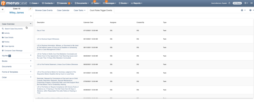The width and height of the screenshot is (254, 102).
Task: Click the Case Agenda calendar icon
Action: pos(3,46)
